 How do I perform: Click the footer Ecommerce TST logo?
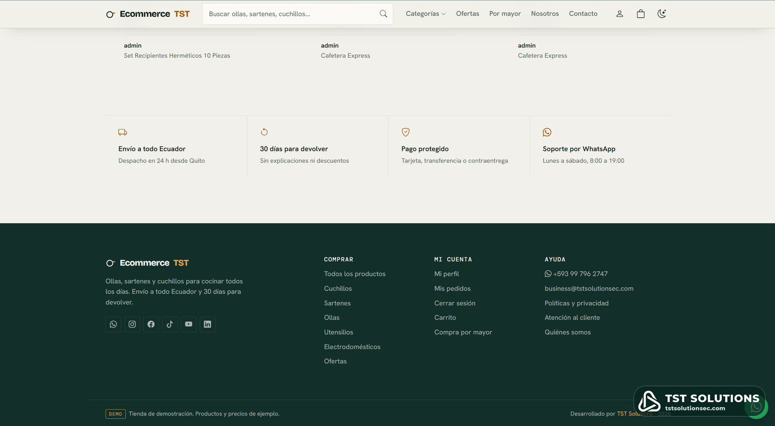click(x=147, y=263)
